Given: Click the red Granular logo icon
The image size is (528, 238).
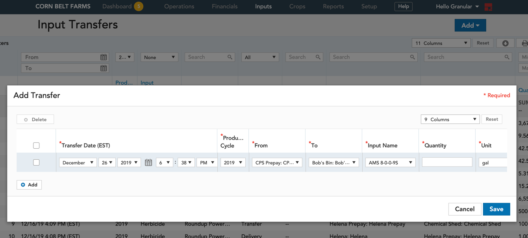Looking at the screenshot, I should coord(488,7).
